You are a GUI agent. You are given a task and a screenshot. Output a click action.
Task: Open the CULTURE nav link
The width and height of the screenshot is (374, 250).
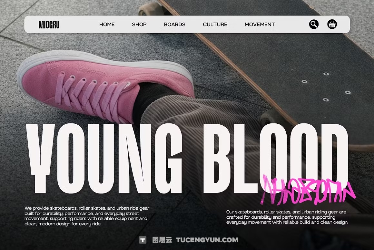click(x=215, y=24)
